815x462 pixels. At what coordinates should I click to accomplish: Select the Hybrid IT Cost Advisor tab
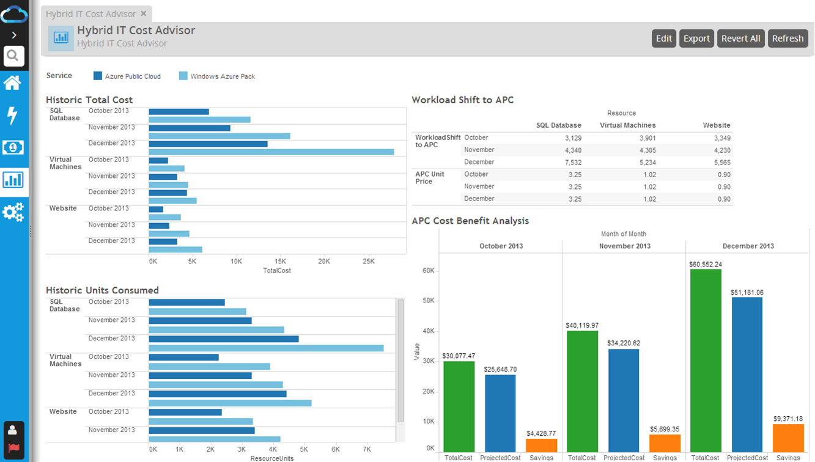90,13
